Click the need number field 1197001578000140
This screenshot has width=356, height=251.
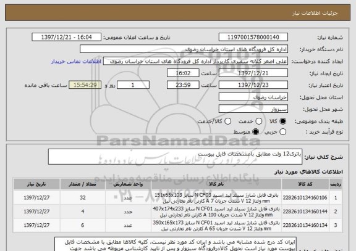[253, 37]
